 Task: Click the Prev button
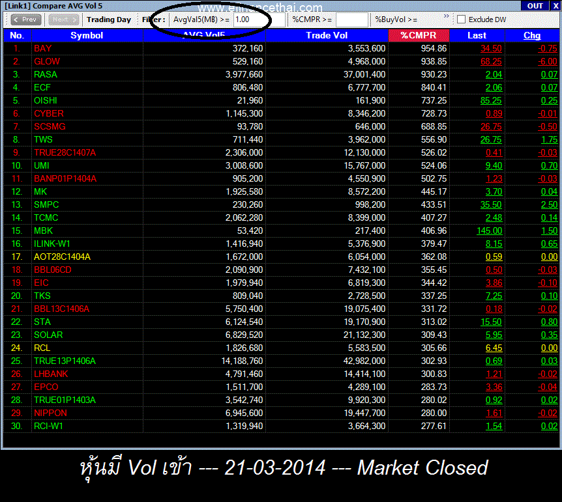click(x=26, y=20)
